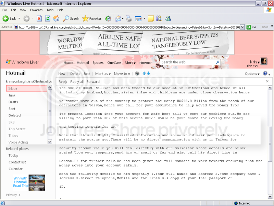The height and width of the screenshot is (206, 274).
Task: Open the History clock icon
Action: [x=108, y=19]
